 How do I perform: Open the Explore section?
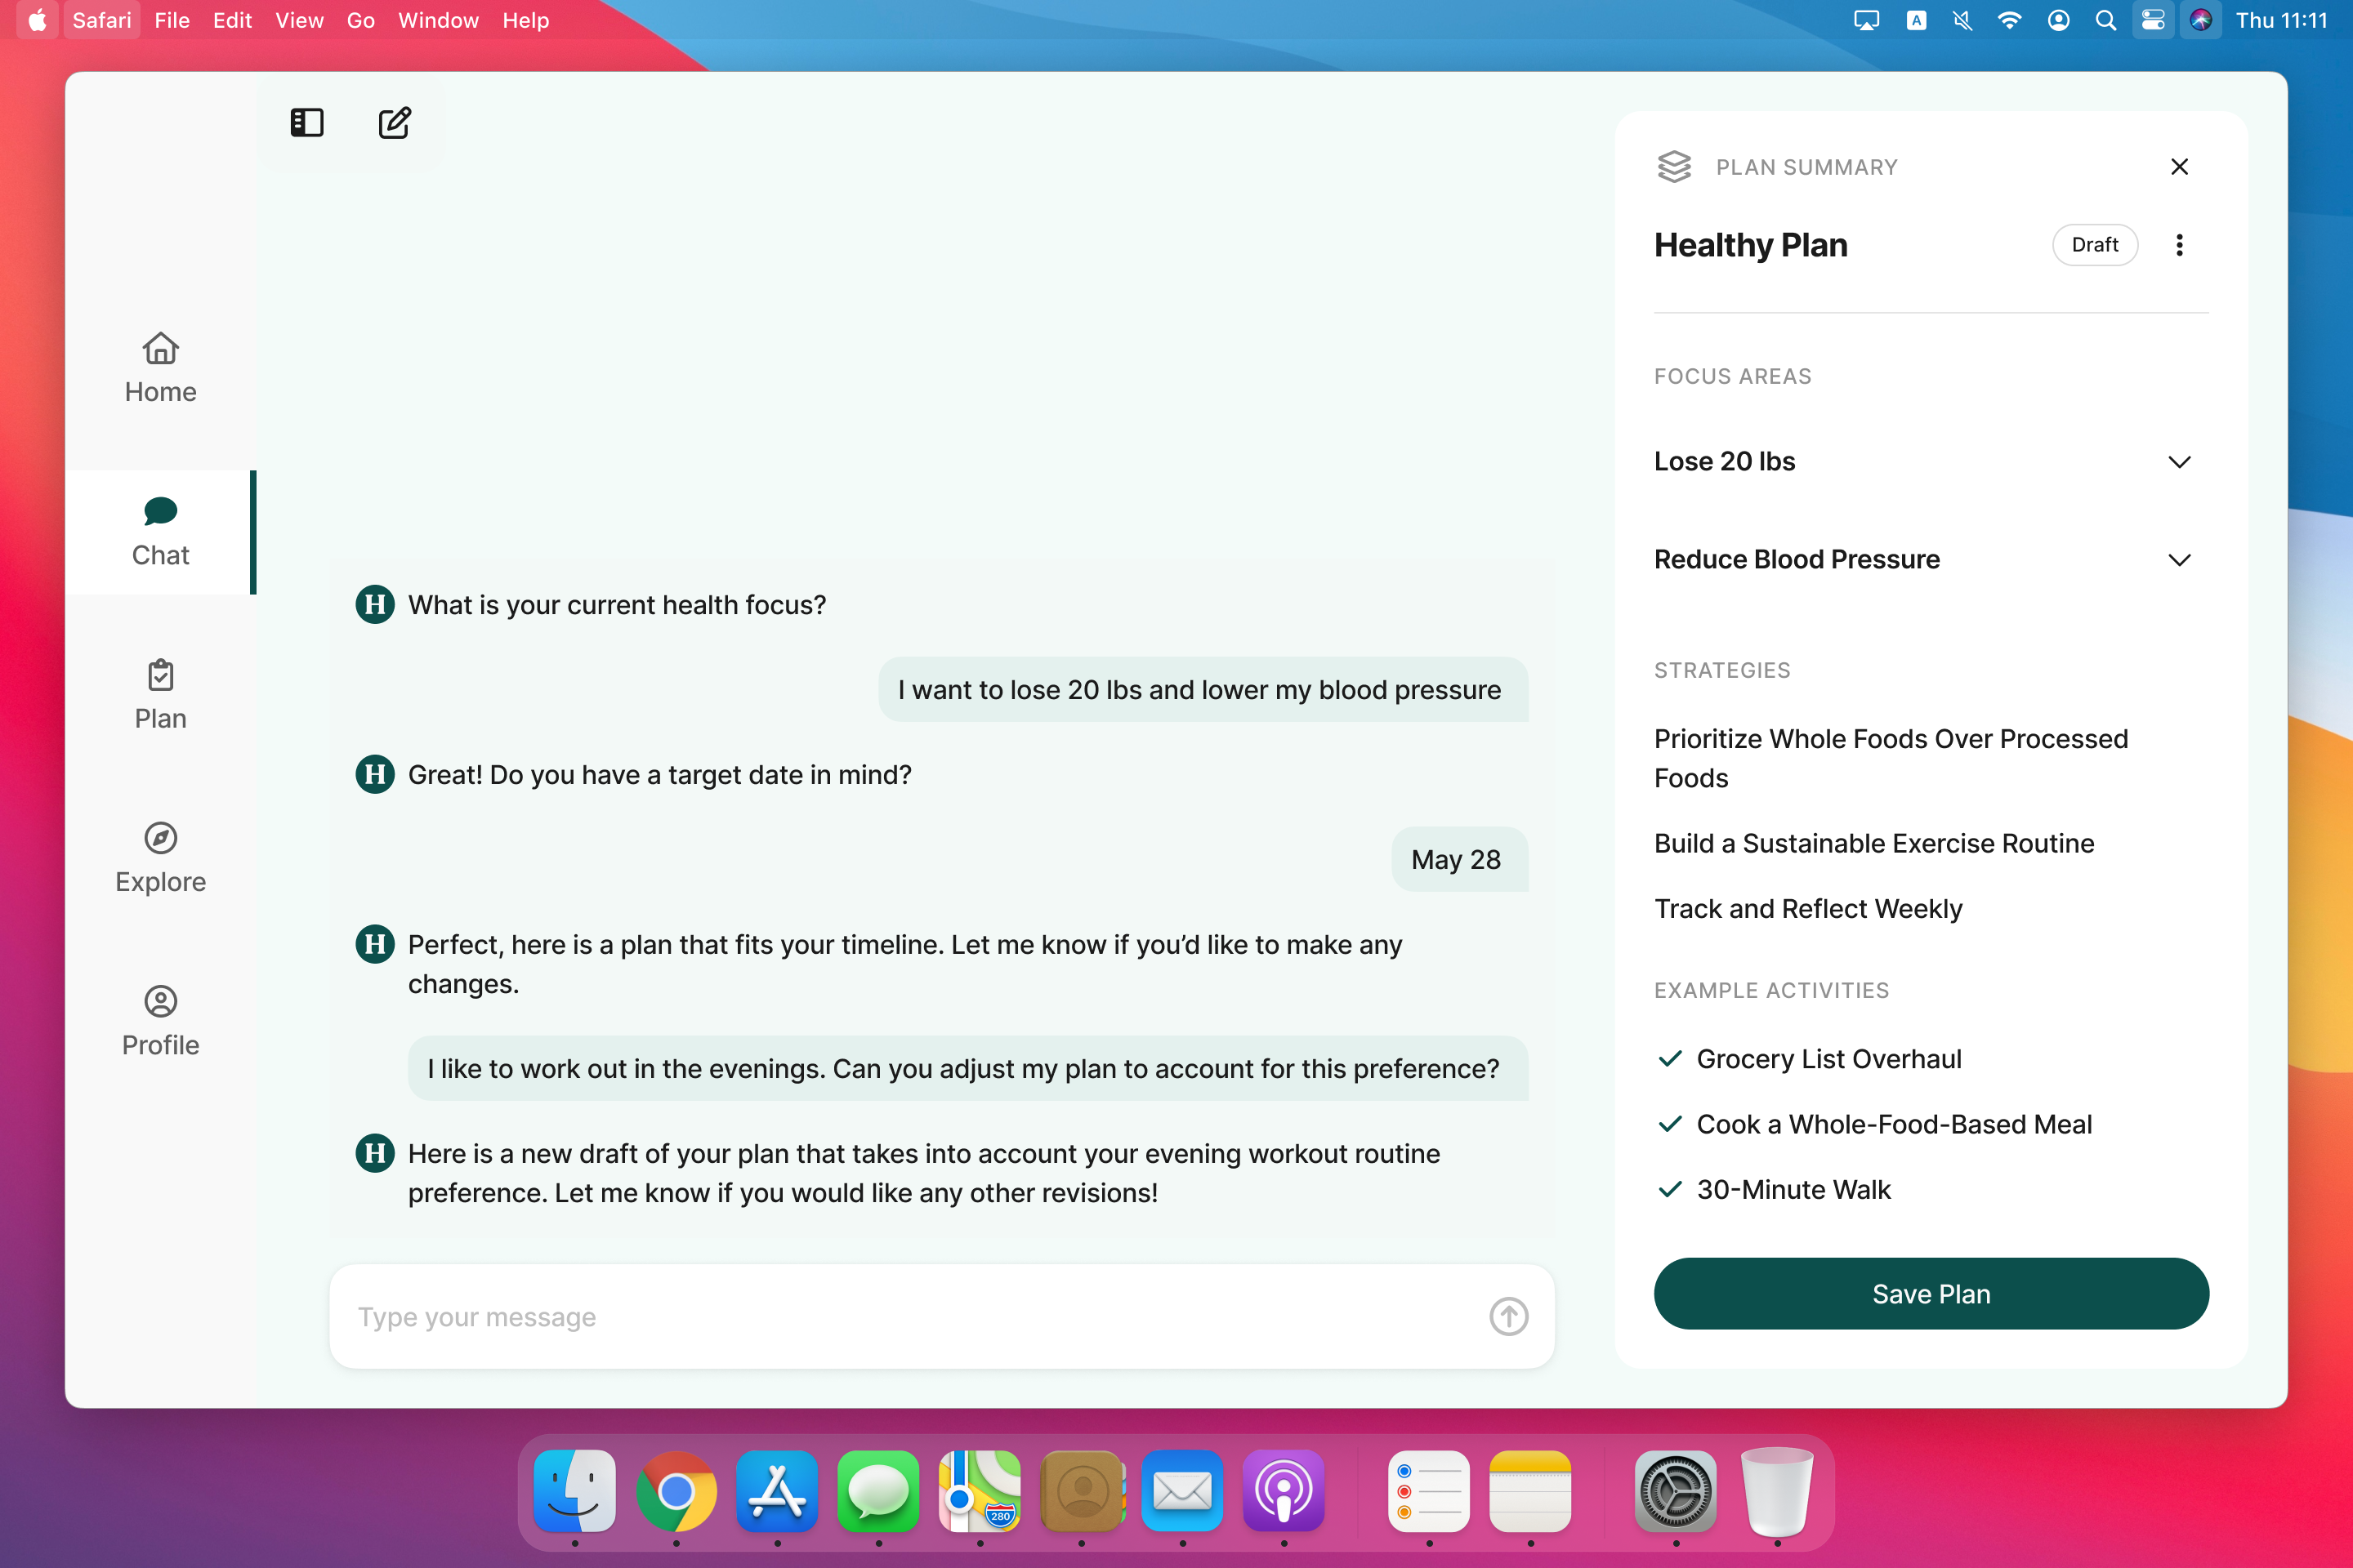pyautogui.click(x=160, y=858)
